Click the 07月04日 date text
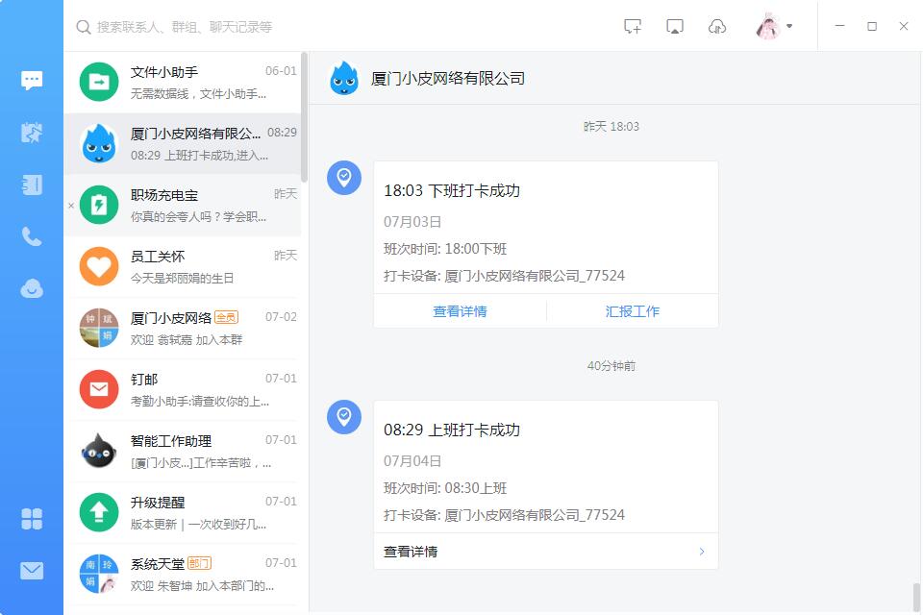The height and width of the screenshot is (615, 923). click(x=412, y=461)
